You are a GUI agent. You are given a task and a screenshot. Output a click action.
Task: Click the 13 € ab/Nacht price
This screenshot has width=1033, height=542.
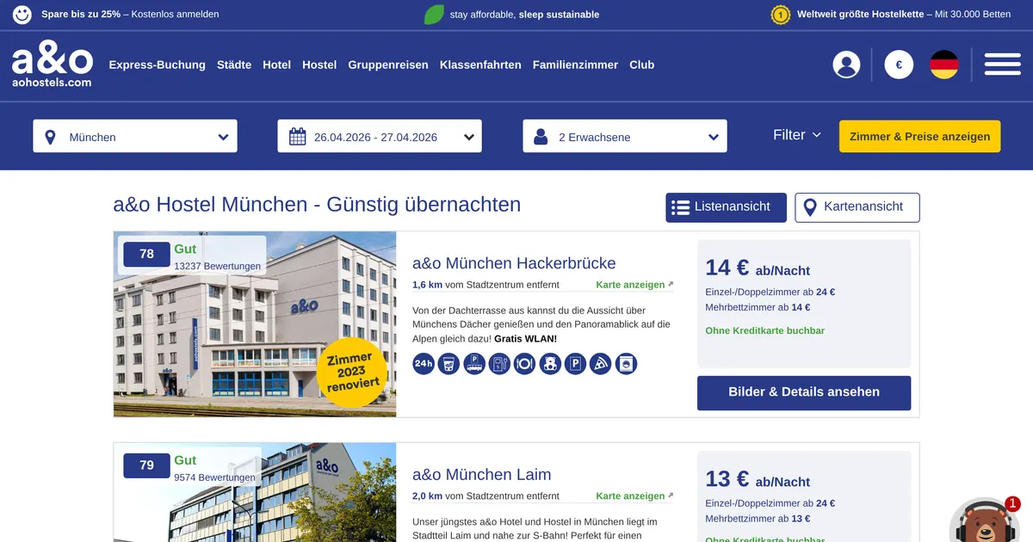click(758, 480)
